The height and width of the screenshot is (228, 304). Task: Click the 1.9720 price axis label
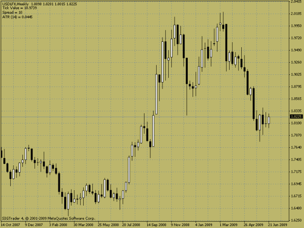click(296, 38)
